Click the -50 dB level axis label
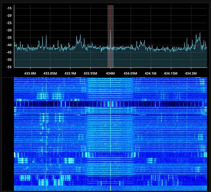The width and height of the screenshot is (211, 192). coord(9,60)
